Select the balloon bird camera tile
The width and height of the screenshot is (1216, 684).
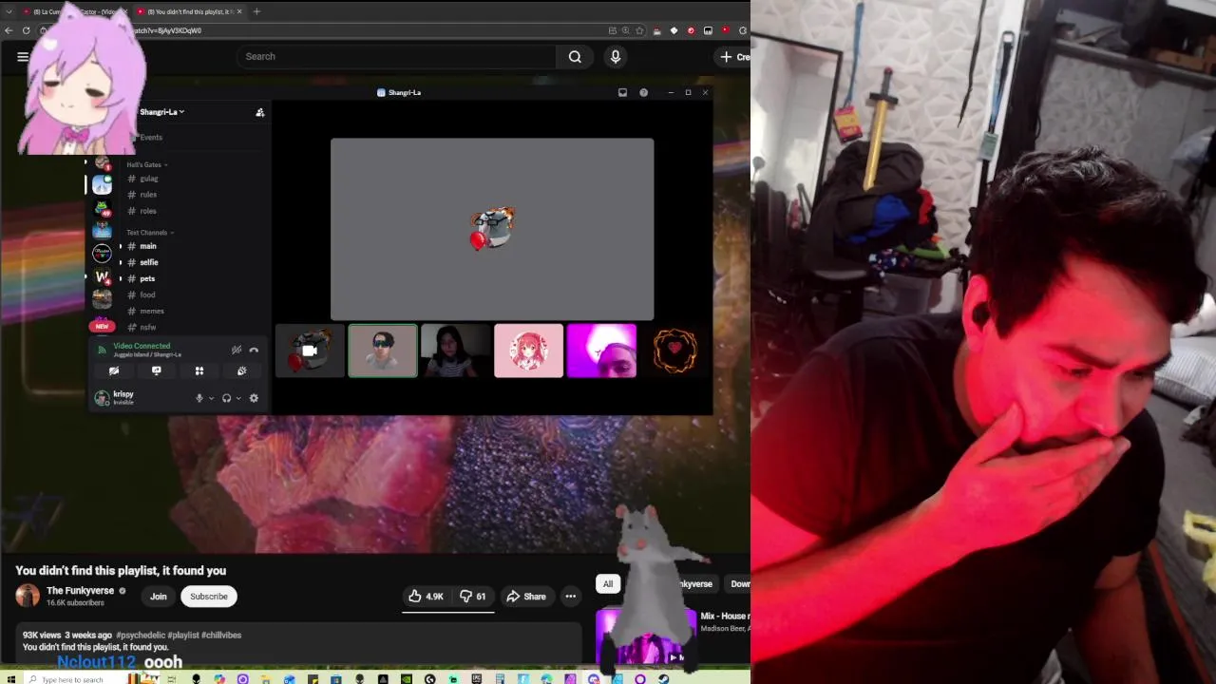[x=310, y=351]
